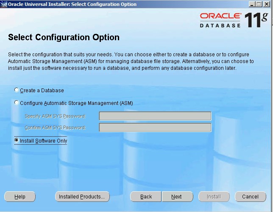Choose Configure Automatic Storage Management (ASM)

click(x=17, y=103)
